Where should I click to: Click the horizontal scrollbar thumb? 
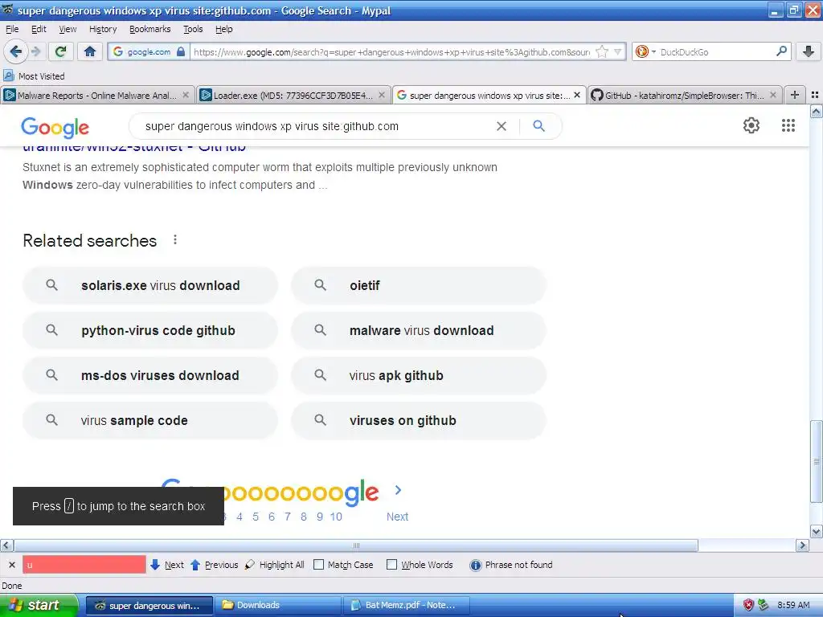pyautogui.click(x=356, y=545)
